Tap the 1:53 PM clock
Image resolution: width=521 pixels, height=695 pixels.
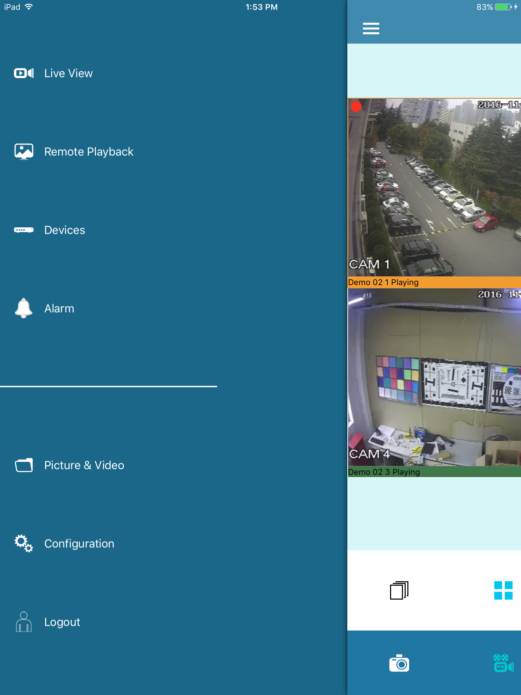point(261,7)
